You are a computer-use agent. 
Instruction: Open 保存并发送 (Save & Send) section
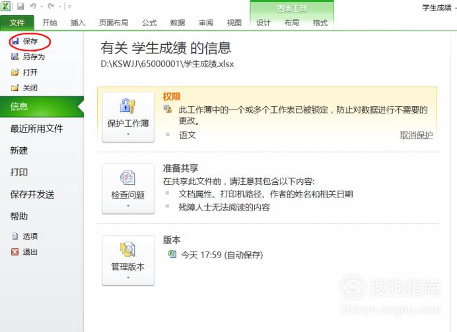(32, 194)
